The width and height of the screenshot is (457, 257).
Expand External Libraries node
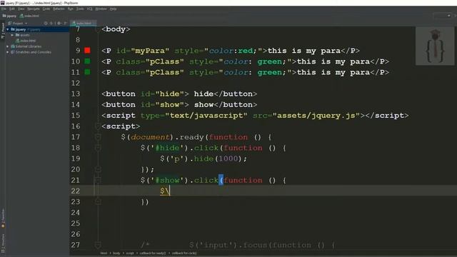click(x=8, y=46)
